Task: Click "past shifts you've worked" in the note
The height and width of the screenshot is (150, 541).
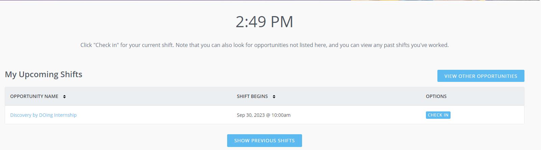Action: [x=416, y=45]
